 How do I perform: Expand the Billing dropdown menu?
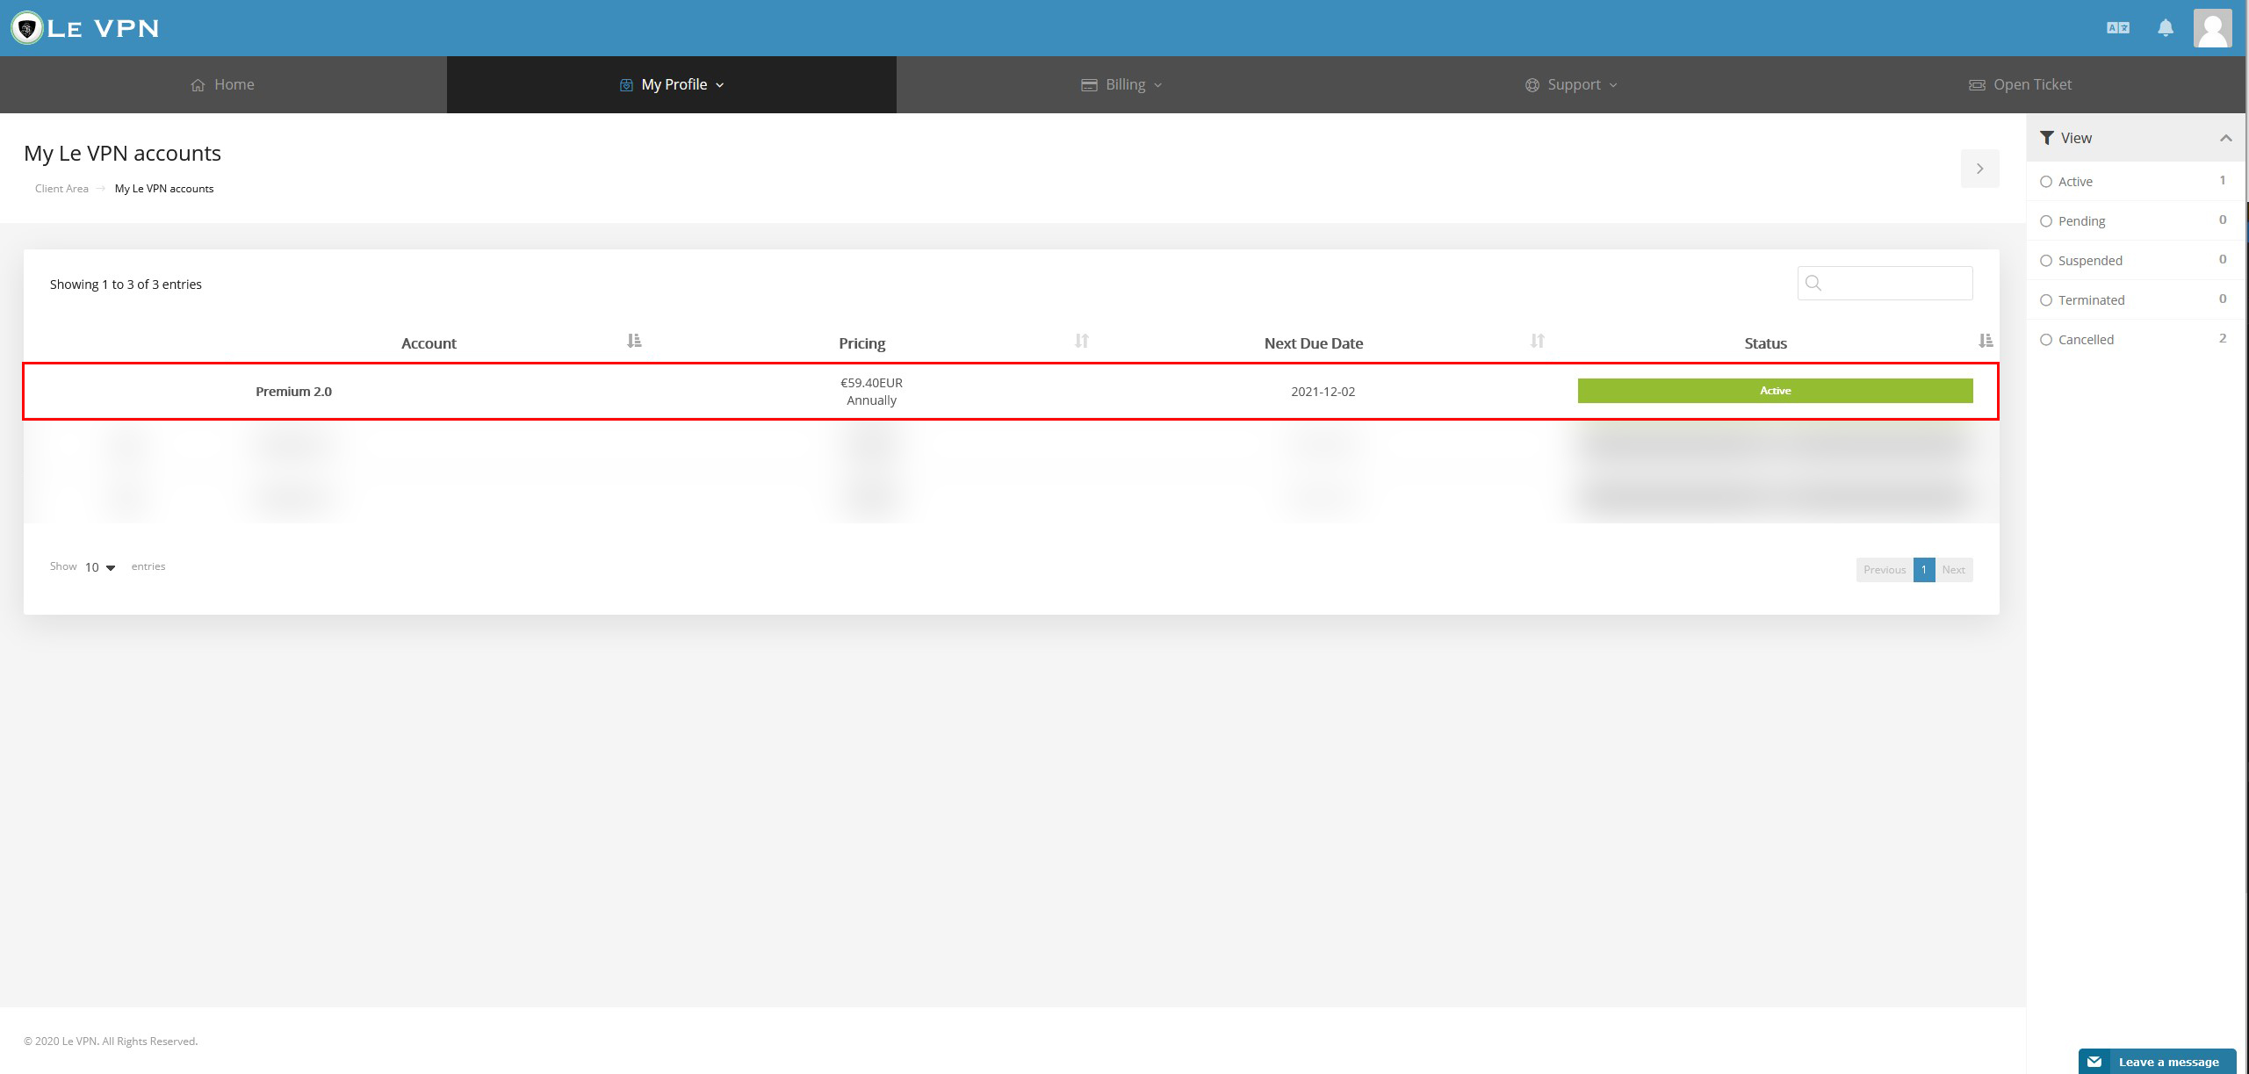click(1123, 83)
